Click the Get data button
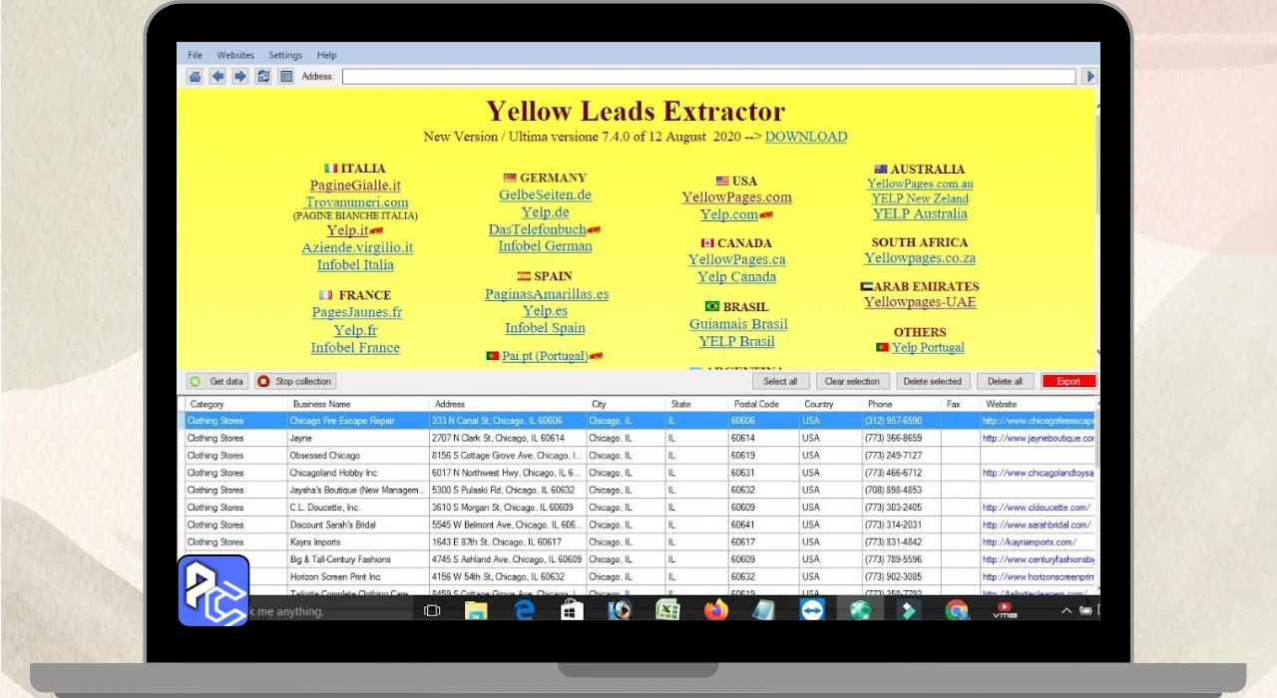 (217, 381)
